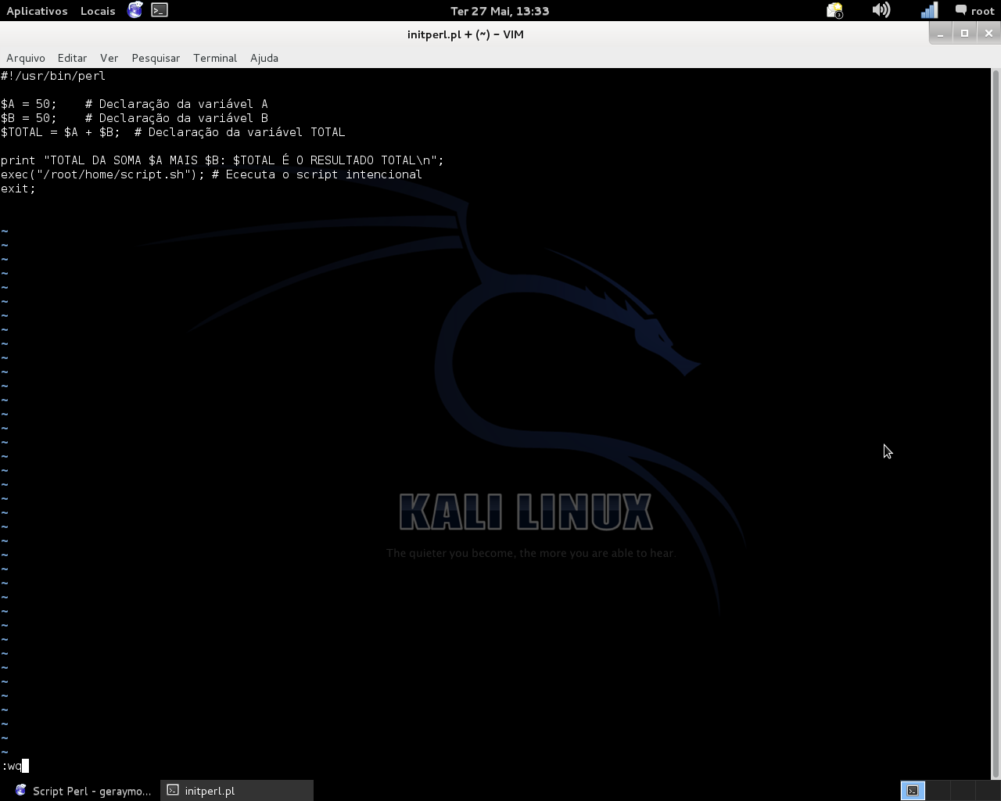Open the clock showing Ter 27 Mai, 13:33

(x=500, y=11)
